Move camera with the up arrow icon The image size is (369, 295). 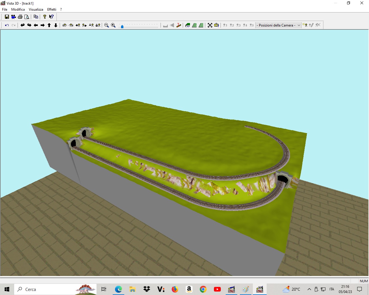49,25
